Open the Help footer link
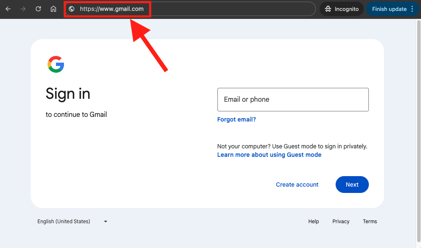 [313, 222]
